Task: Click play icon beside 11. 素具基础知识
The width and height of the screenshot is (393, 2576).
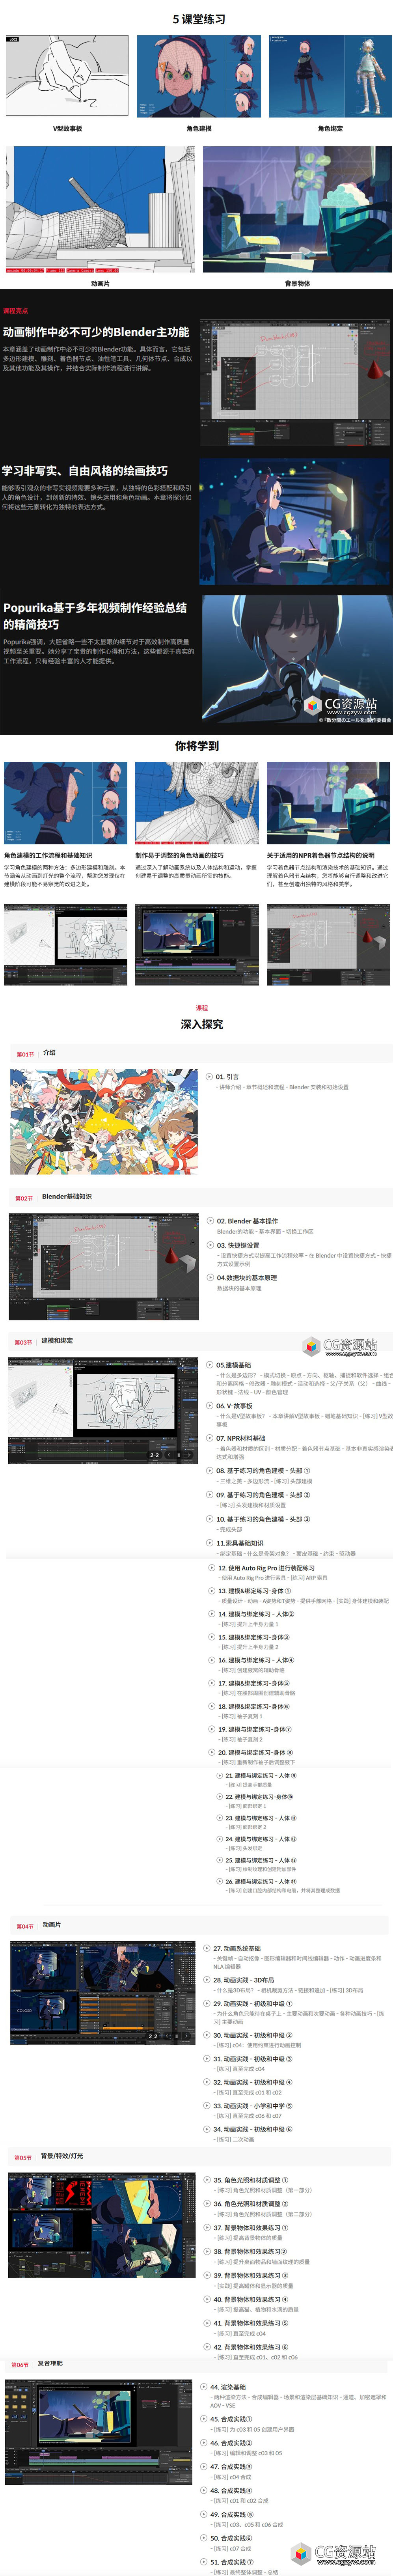Action: [x=210, y=1543]
